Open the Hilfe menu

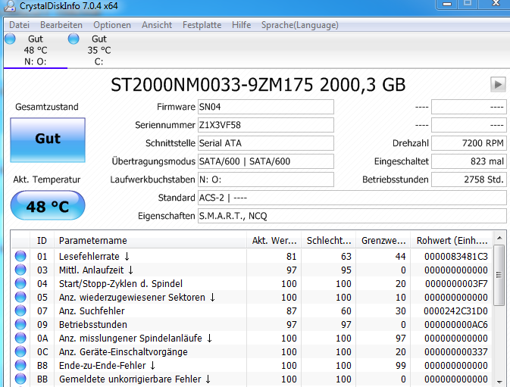(241, 25)
